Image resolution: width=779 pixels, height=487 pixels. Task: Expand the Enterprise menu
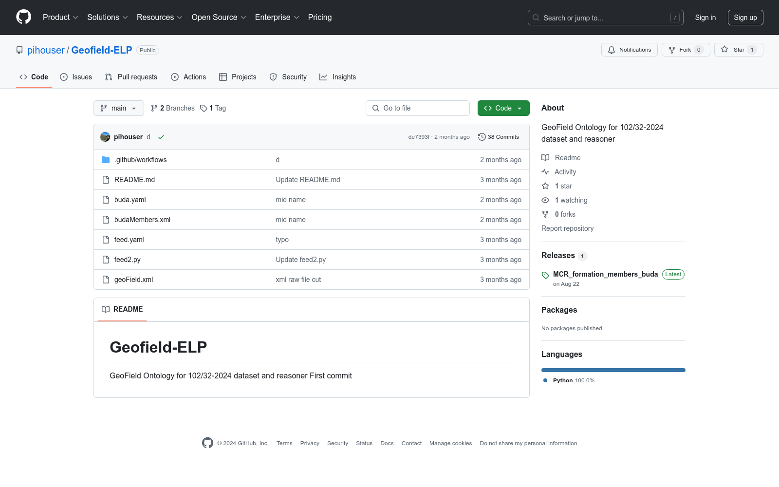click(x=277, y=17)
